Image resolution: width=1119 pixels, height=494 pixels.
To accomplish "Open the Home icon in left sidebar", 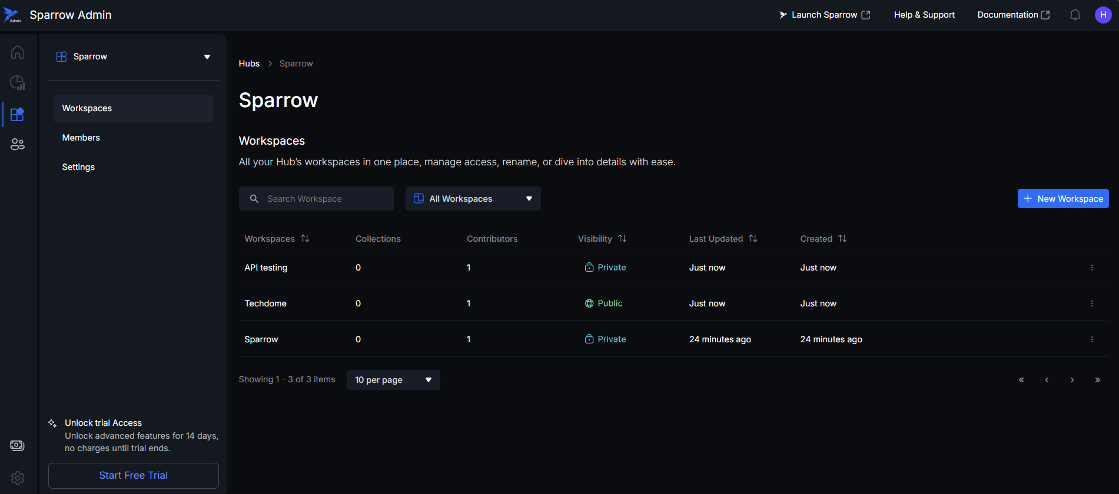I will pyautogui.click(x=18, y=52).
